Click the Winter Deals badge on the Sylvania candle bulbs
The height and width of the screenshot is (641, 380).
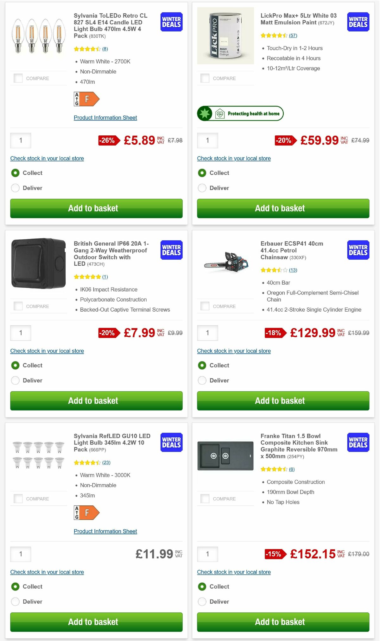coord(171,22)
